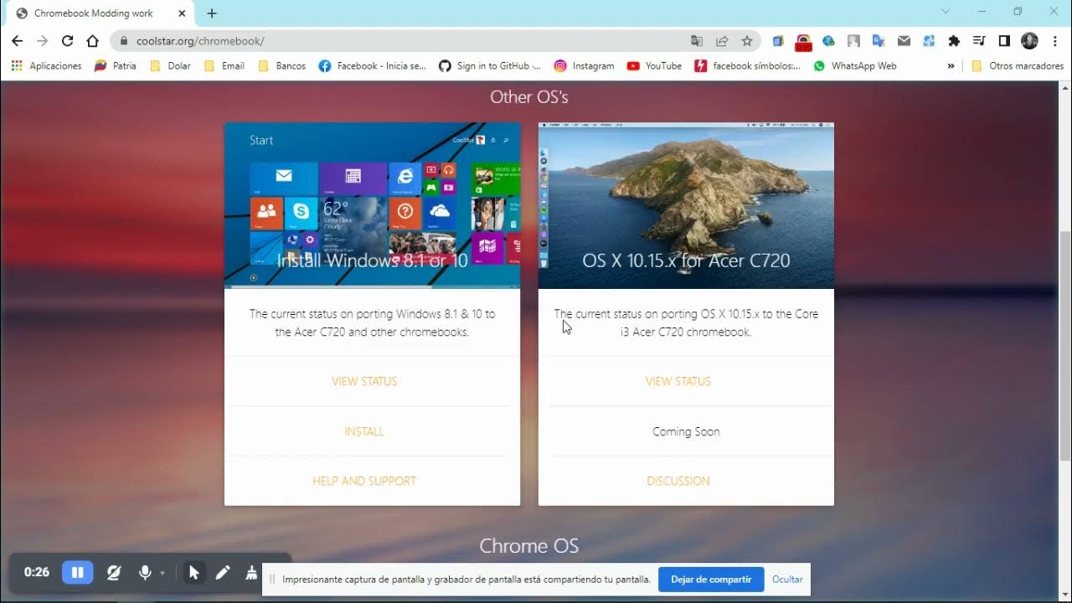Open the Chrome profile avatar
The height and width of the screenshot is (603, 1072).
click(1030, 40)
